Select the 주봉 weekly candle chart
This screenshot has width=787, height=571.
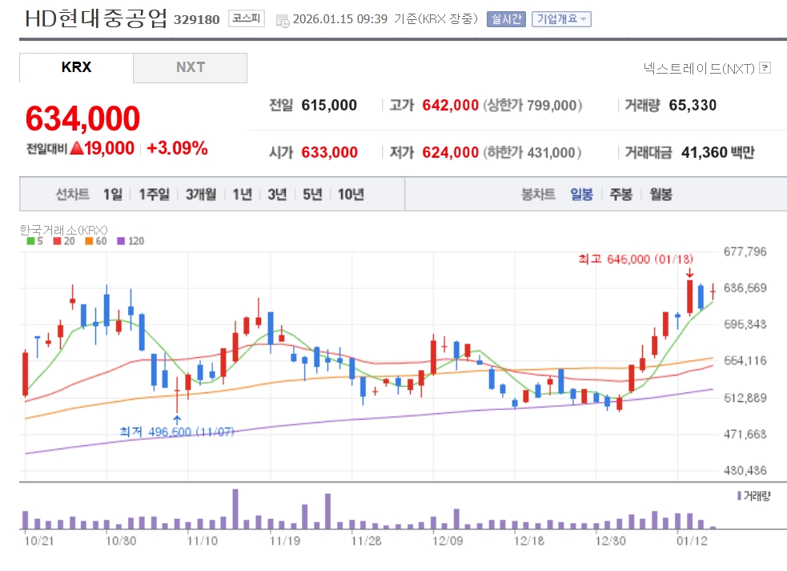coord(620,195)
